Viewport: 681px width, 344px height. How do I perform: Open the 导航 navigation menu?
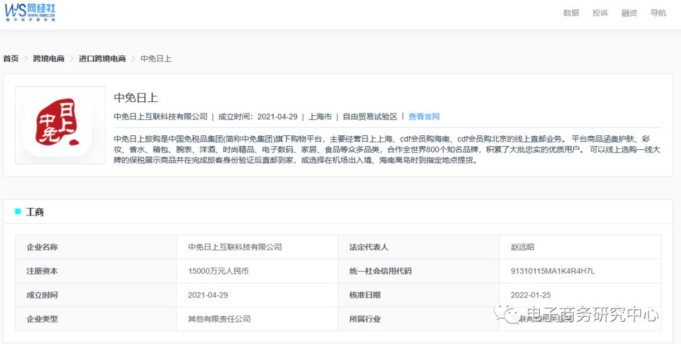point(658,13)
